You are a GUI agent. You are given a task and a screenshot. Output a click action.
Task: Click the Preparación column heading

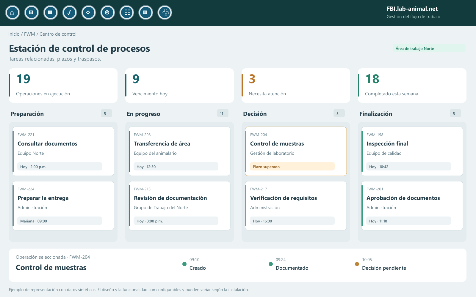click(27, 114)
